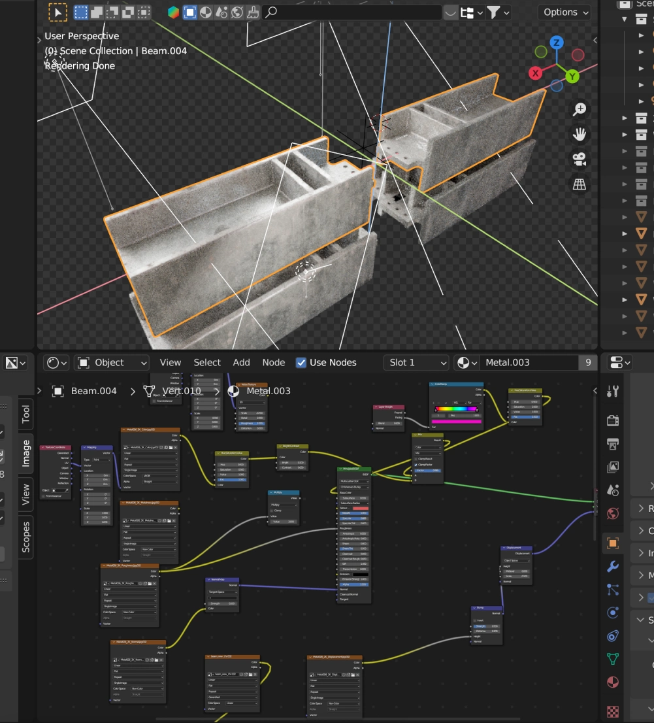Open the Slot 1 material slot dropdown

click(416, 363)
